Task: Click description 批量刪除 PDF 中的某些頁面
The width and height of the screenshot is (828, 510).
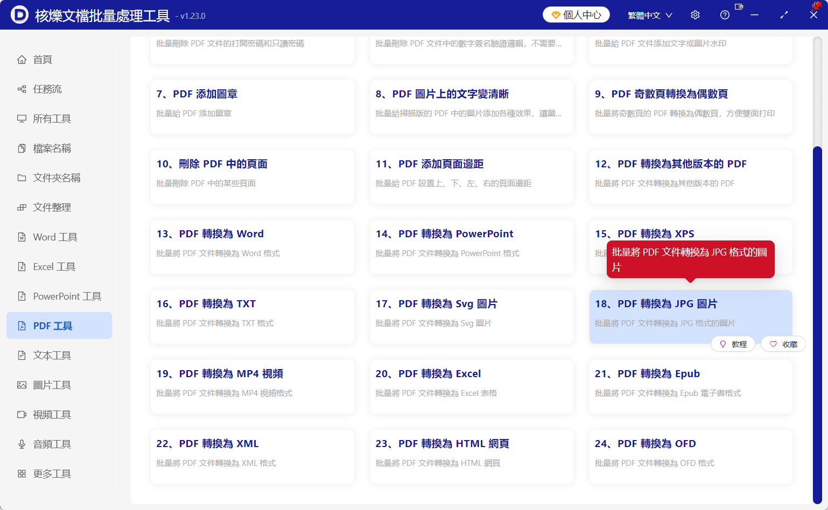Action: 206,183
